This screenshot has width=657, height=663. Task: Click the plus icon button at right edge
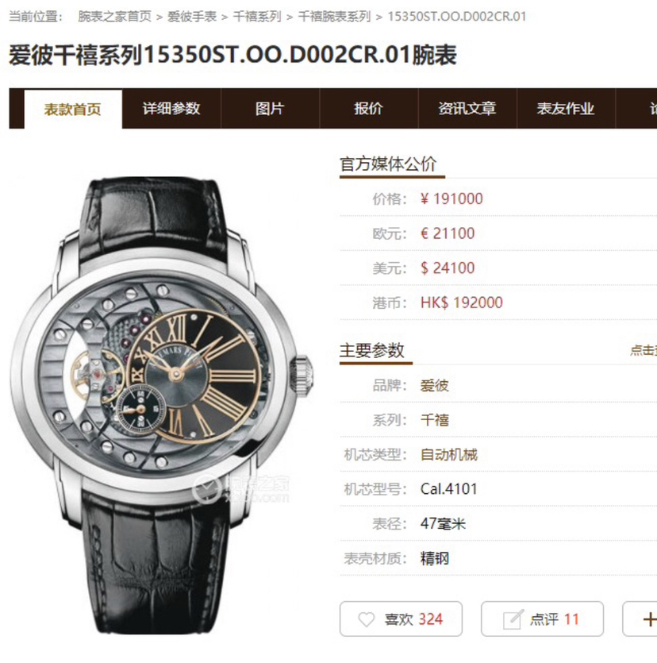pyautogui.click(x=649, y=619)
